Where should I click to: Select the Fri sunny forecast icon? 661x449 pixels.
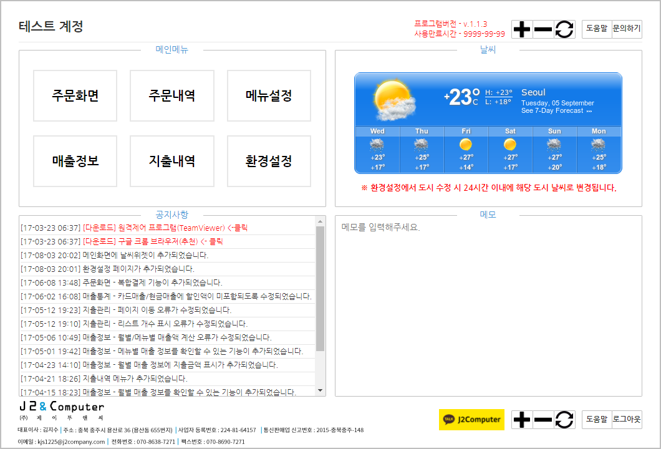point(466,145)
